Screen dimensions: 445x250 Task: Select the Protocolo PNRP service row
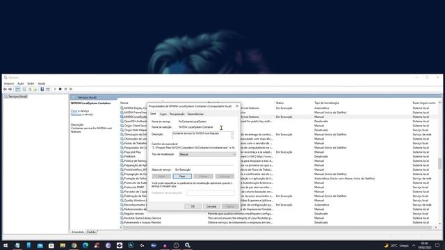[278, 187]
